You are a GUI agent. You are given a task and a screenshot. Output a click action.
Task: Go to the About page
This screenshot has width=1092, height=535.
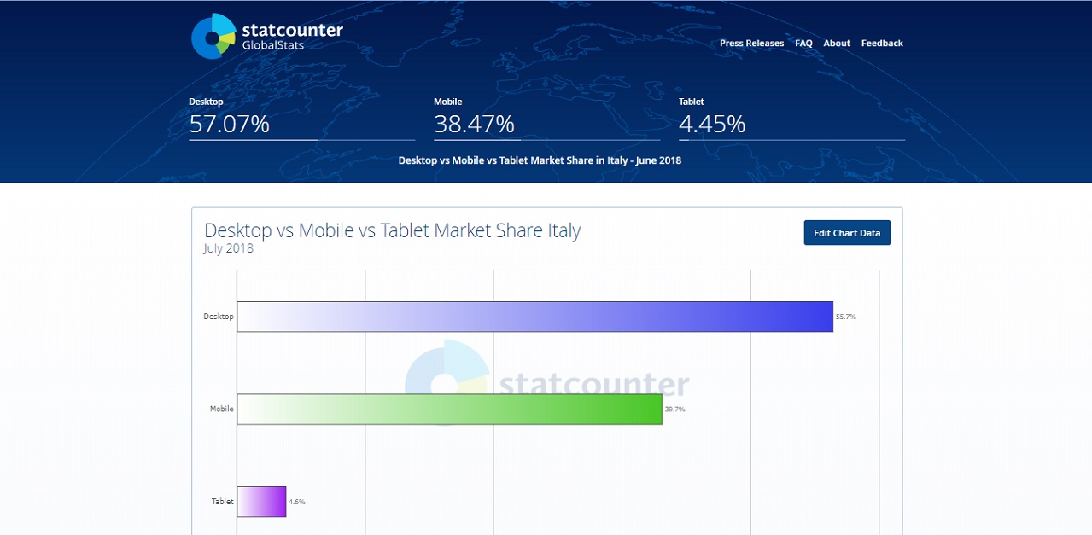click(x=837, y=44)
